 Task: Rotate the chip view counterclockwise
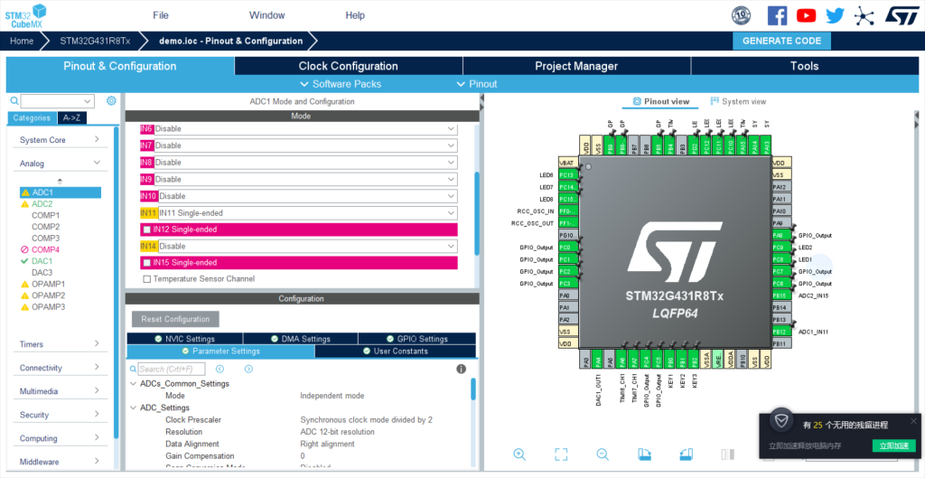point(686,454)
